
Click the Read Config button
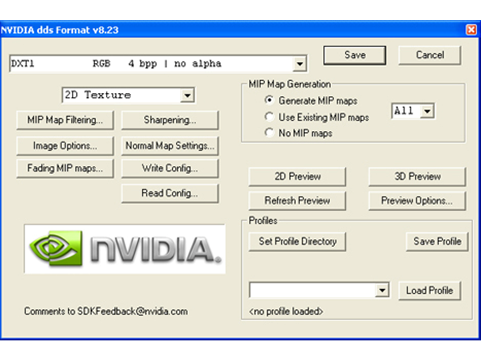(x=170, y=194)
